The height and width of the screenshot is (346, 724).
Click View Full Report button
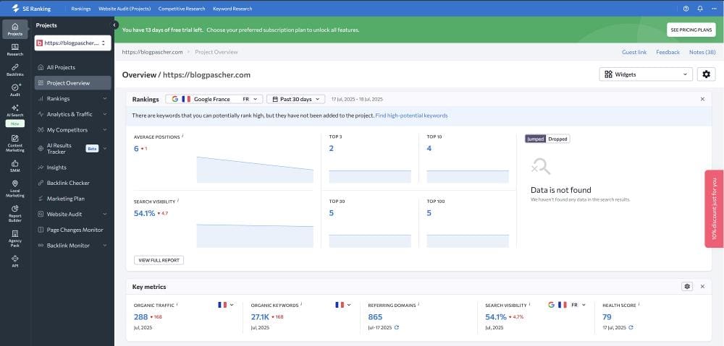159,260
